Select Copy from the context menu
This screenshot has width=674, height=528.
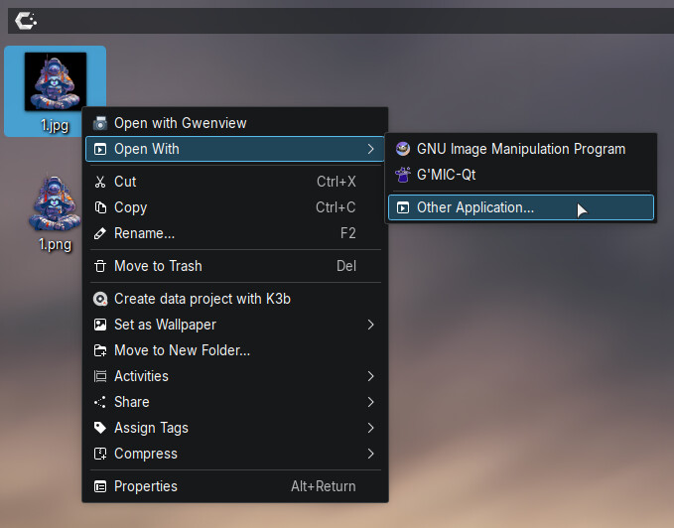(x=130, y=207)
